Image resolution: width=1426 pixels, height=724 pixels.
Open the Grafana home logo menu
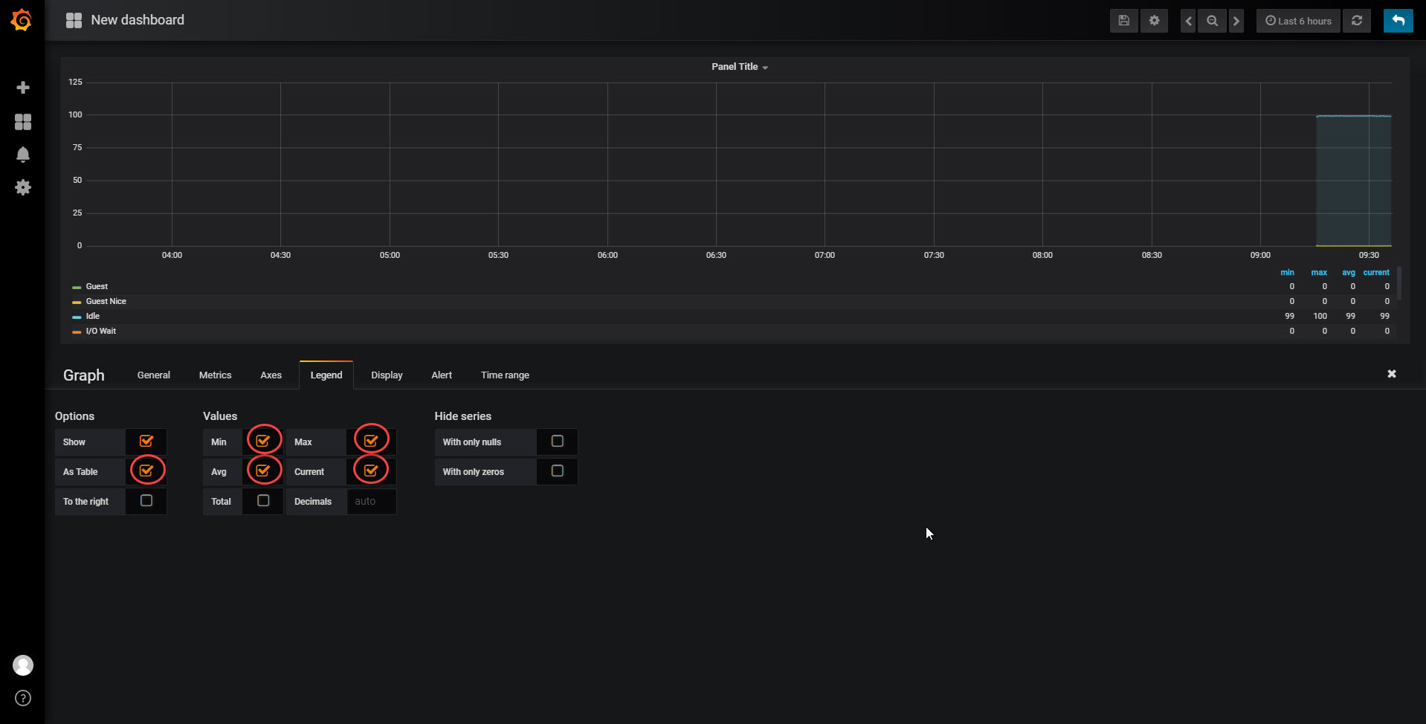coord(22,20)
